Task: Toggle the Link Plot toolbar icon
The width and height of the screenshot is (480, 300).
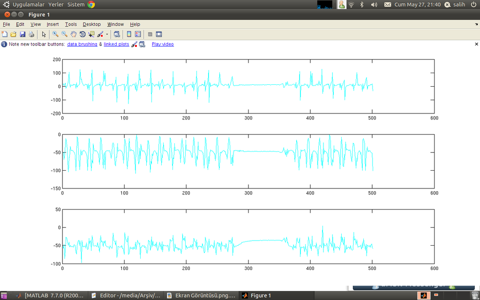Action: click(x=117, y=34)
